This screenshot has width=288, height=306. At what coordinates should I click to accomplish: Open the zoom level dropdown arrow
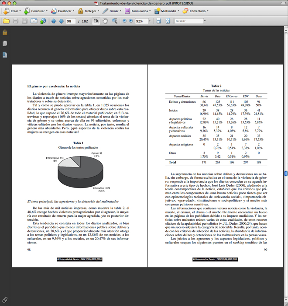(x=150, y=21)
